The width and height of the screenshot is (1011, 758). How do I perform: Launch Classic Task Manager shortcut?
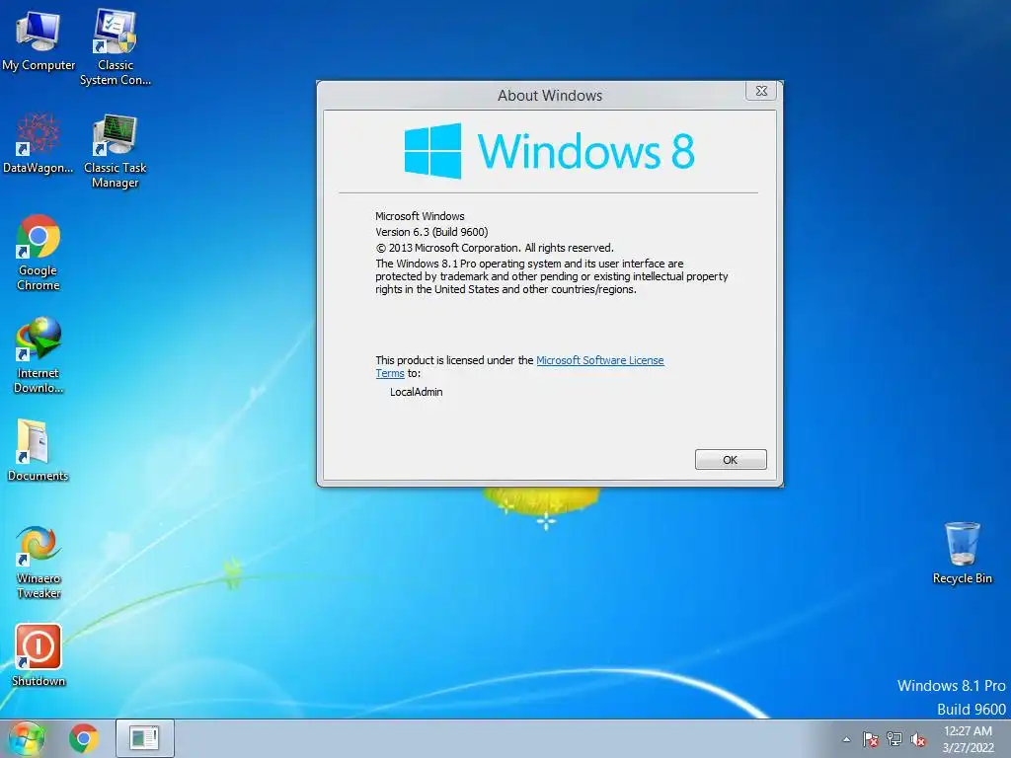[x=116, y=150]
